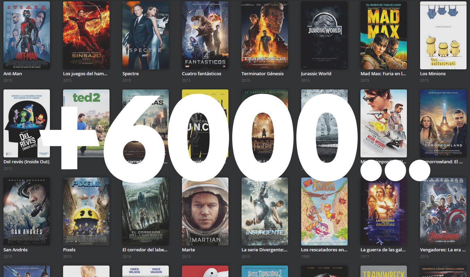Click the 'Del revés (Inside Out)' title

26,162
